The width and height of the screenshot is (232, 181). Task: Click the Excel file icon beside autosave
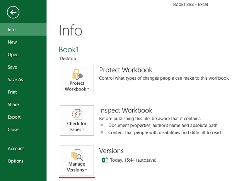[105, 160]
